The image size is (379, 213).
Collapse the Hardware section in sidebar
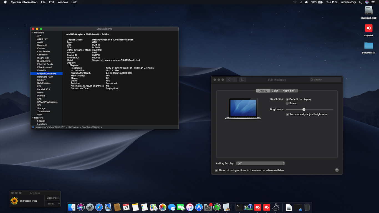(33, 33)
